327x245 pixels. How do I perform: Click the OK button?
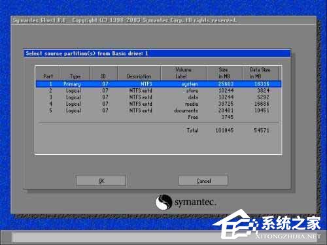click(101, 181)
